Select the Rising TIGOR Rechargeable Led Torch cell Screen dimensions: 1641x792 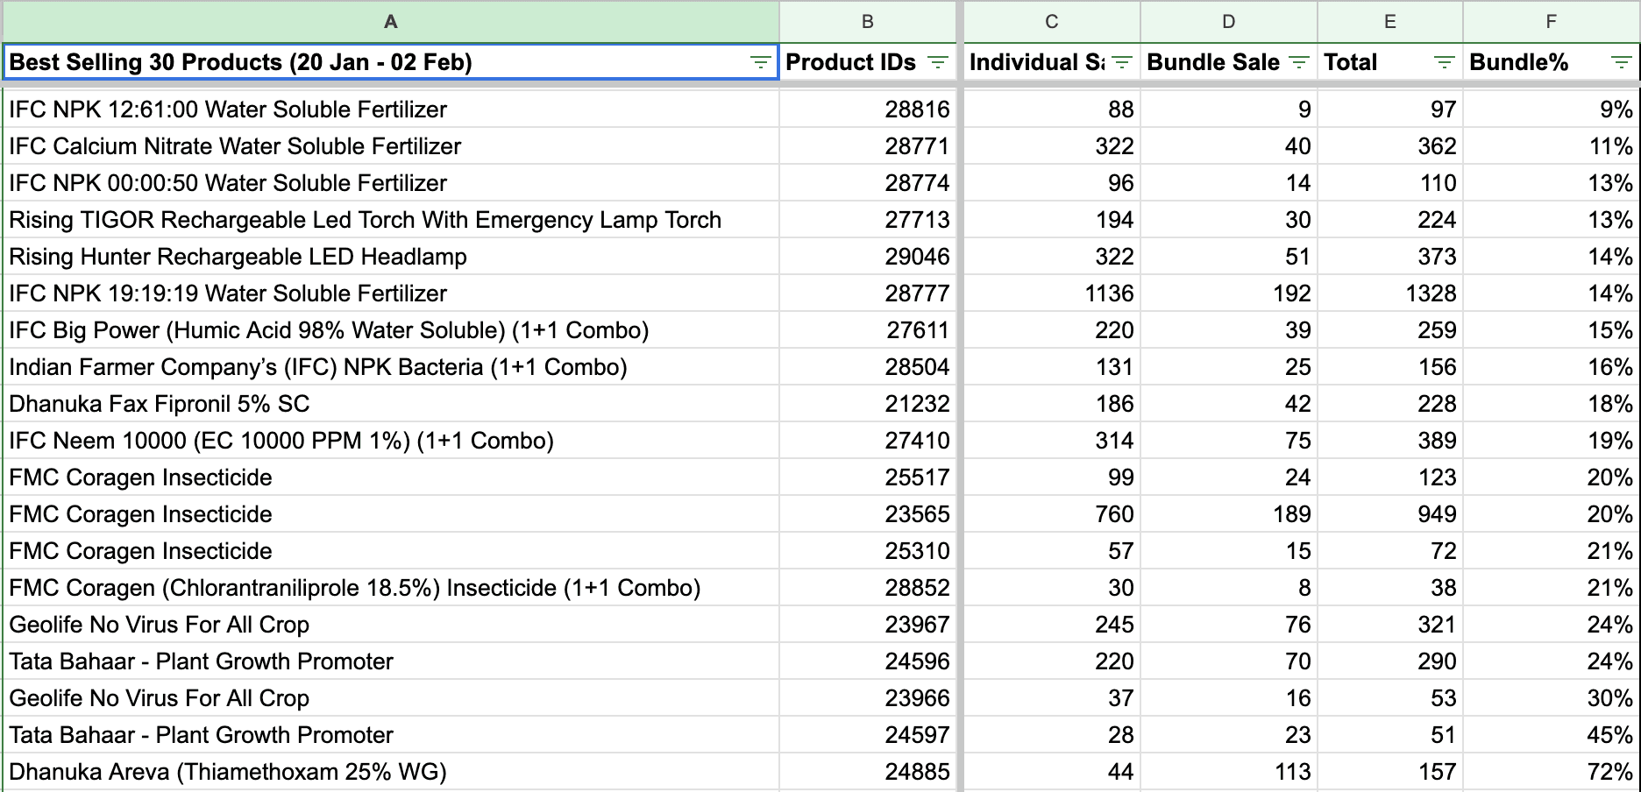click(391, 220)
